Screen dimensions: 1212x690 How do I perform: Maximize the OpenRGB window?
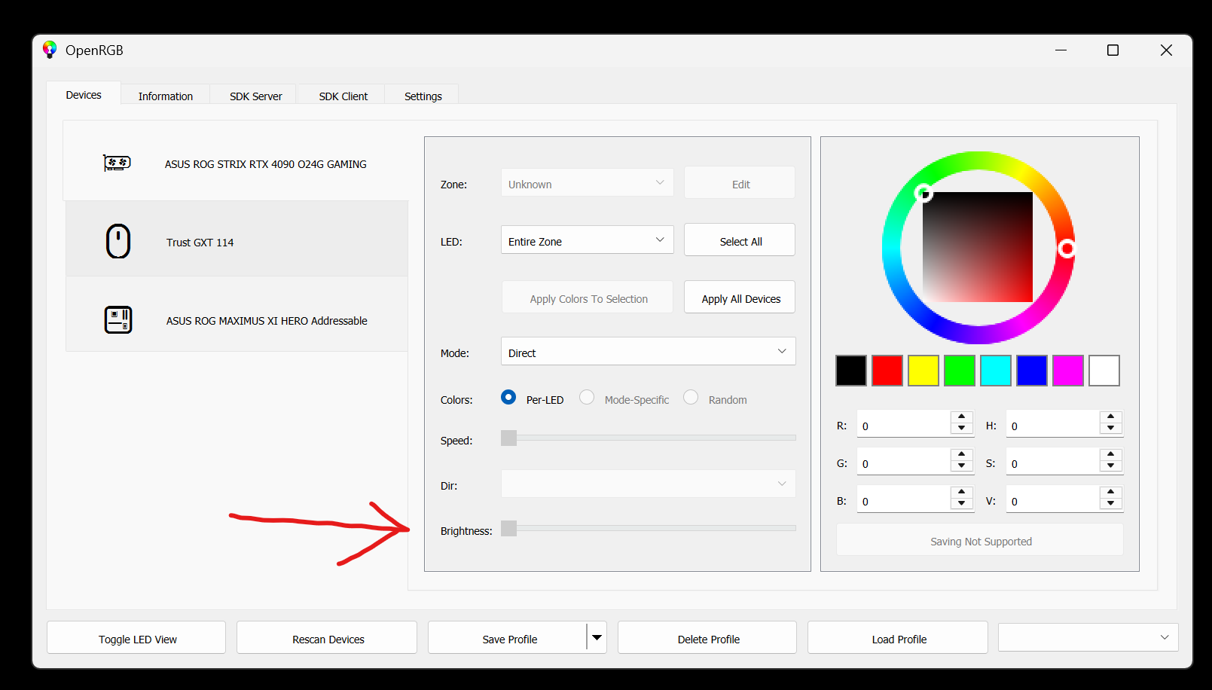click(1113, 50)
